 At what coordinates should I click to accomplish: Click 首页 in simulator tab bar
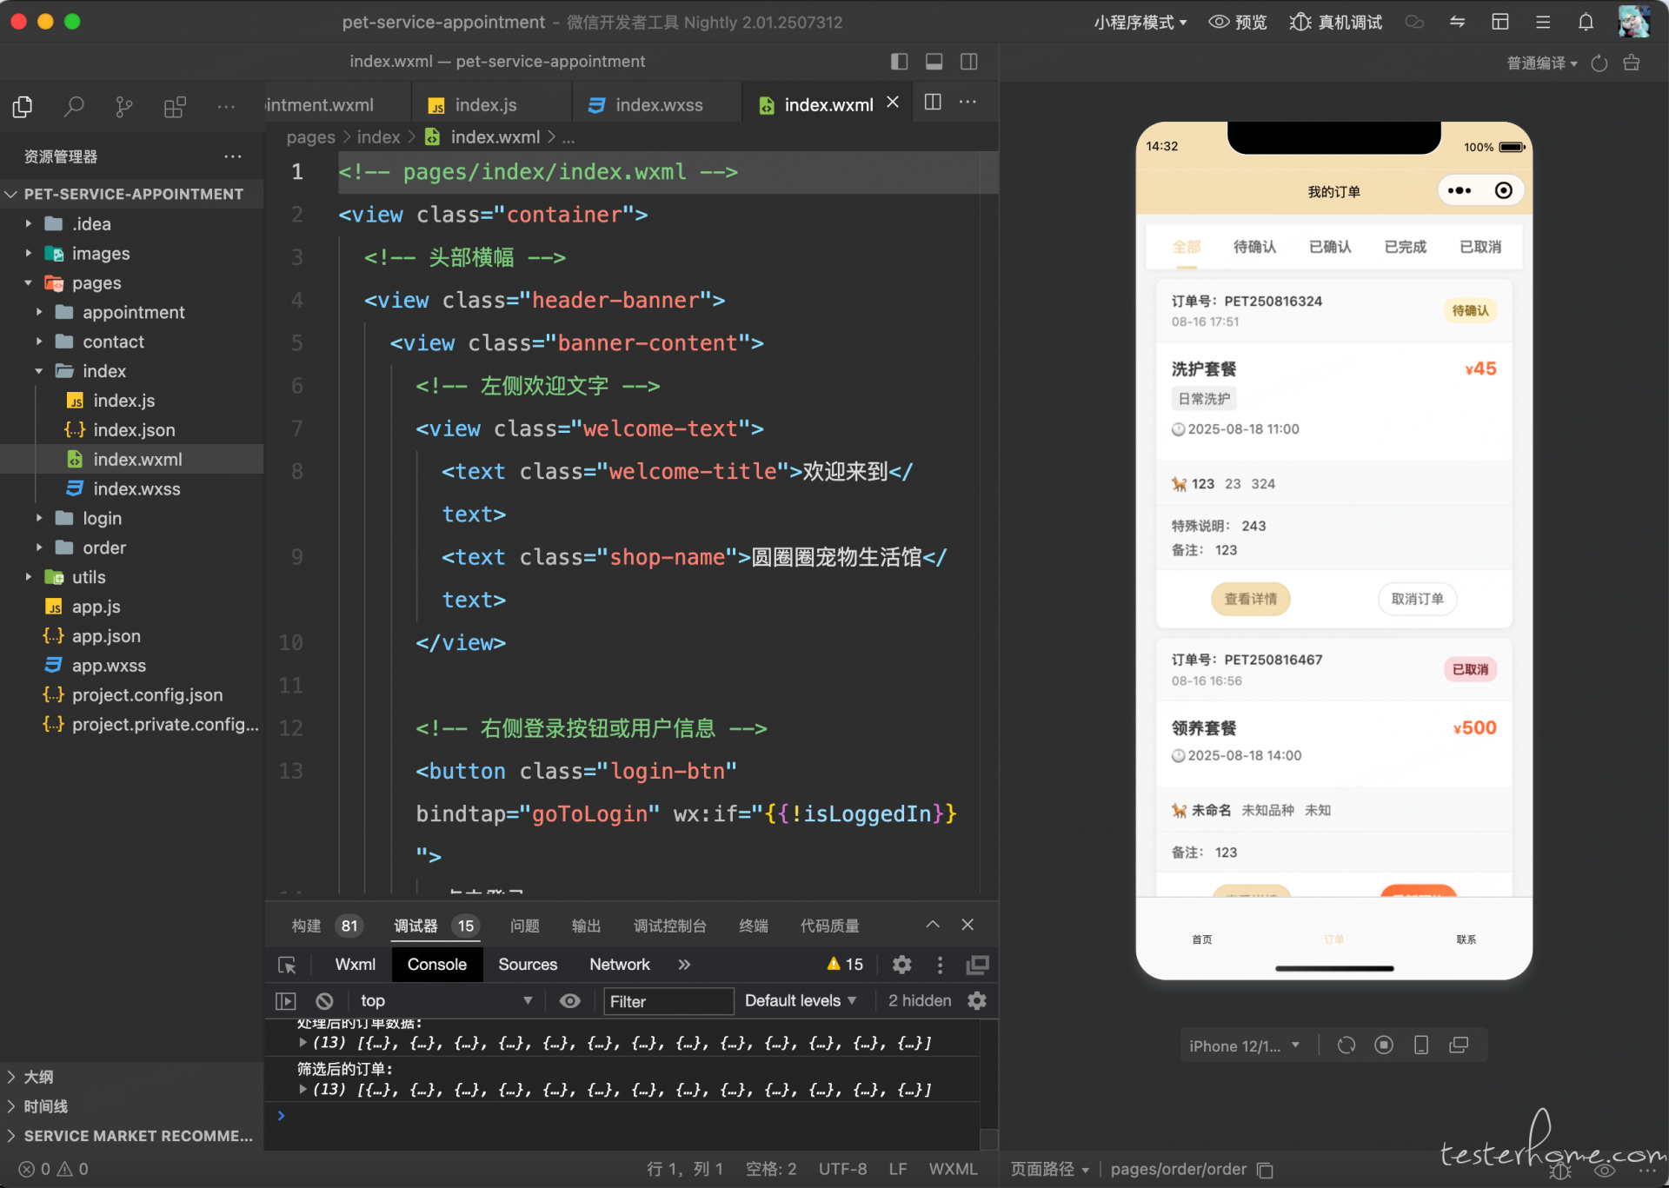[x=1201, y=939]
